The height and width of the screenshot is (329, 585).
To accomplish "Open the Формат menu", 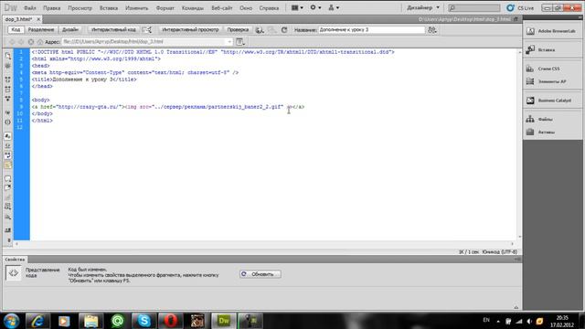I will pyautogui.click(x=165, y=8).
